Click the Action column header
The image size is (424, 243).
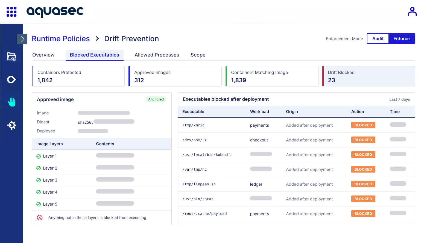pyautogui.click(x=358, y=112)
